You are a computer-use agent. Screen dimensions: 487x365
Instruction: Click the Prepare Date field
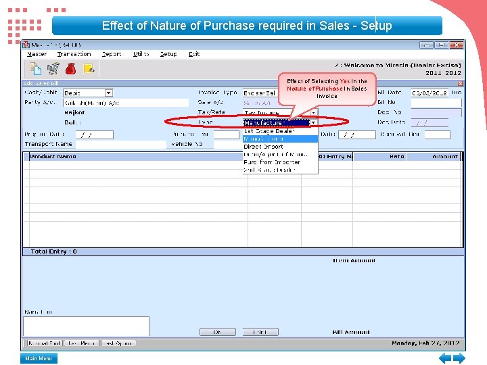coord(95,135)
